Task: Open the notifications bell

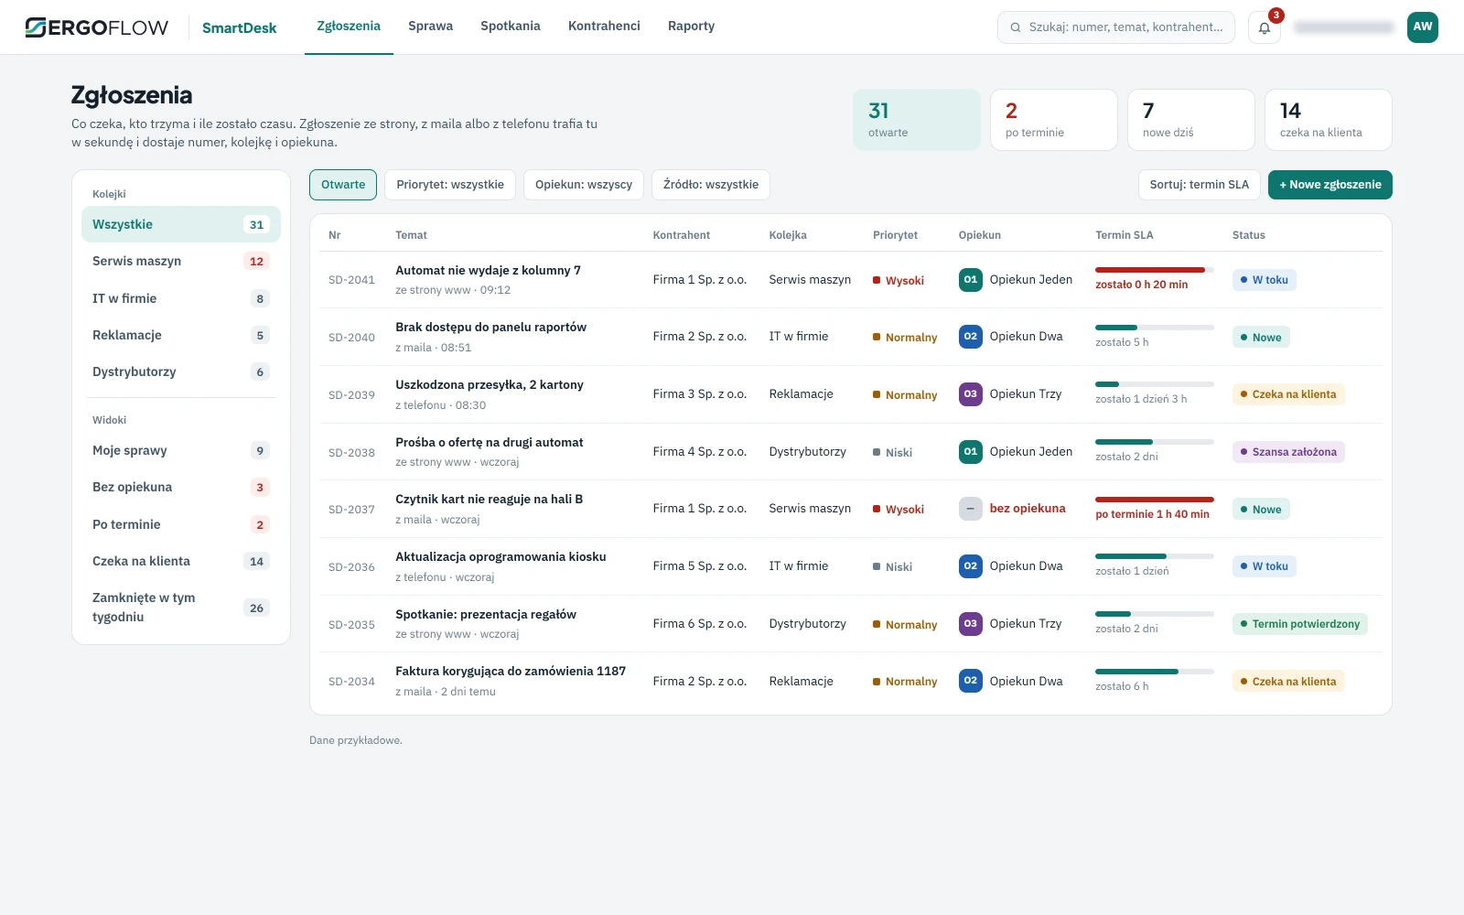Action: click(x=1265, y=27)
